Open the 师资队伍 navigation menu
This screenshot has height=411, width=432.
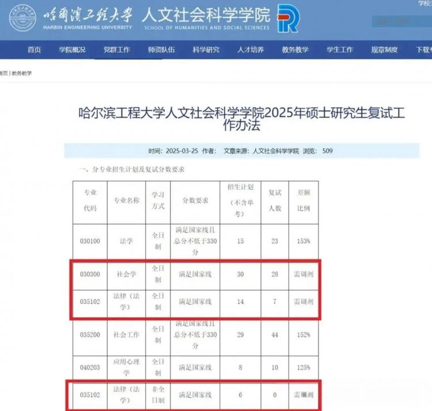pyautogui.click(x=161, y=50)
